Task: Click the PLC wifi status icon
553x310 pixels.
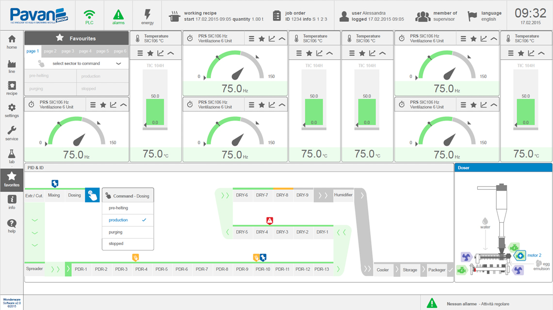Action: (x=89, y=15)
